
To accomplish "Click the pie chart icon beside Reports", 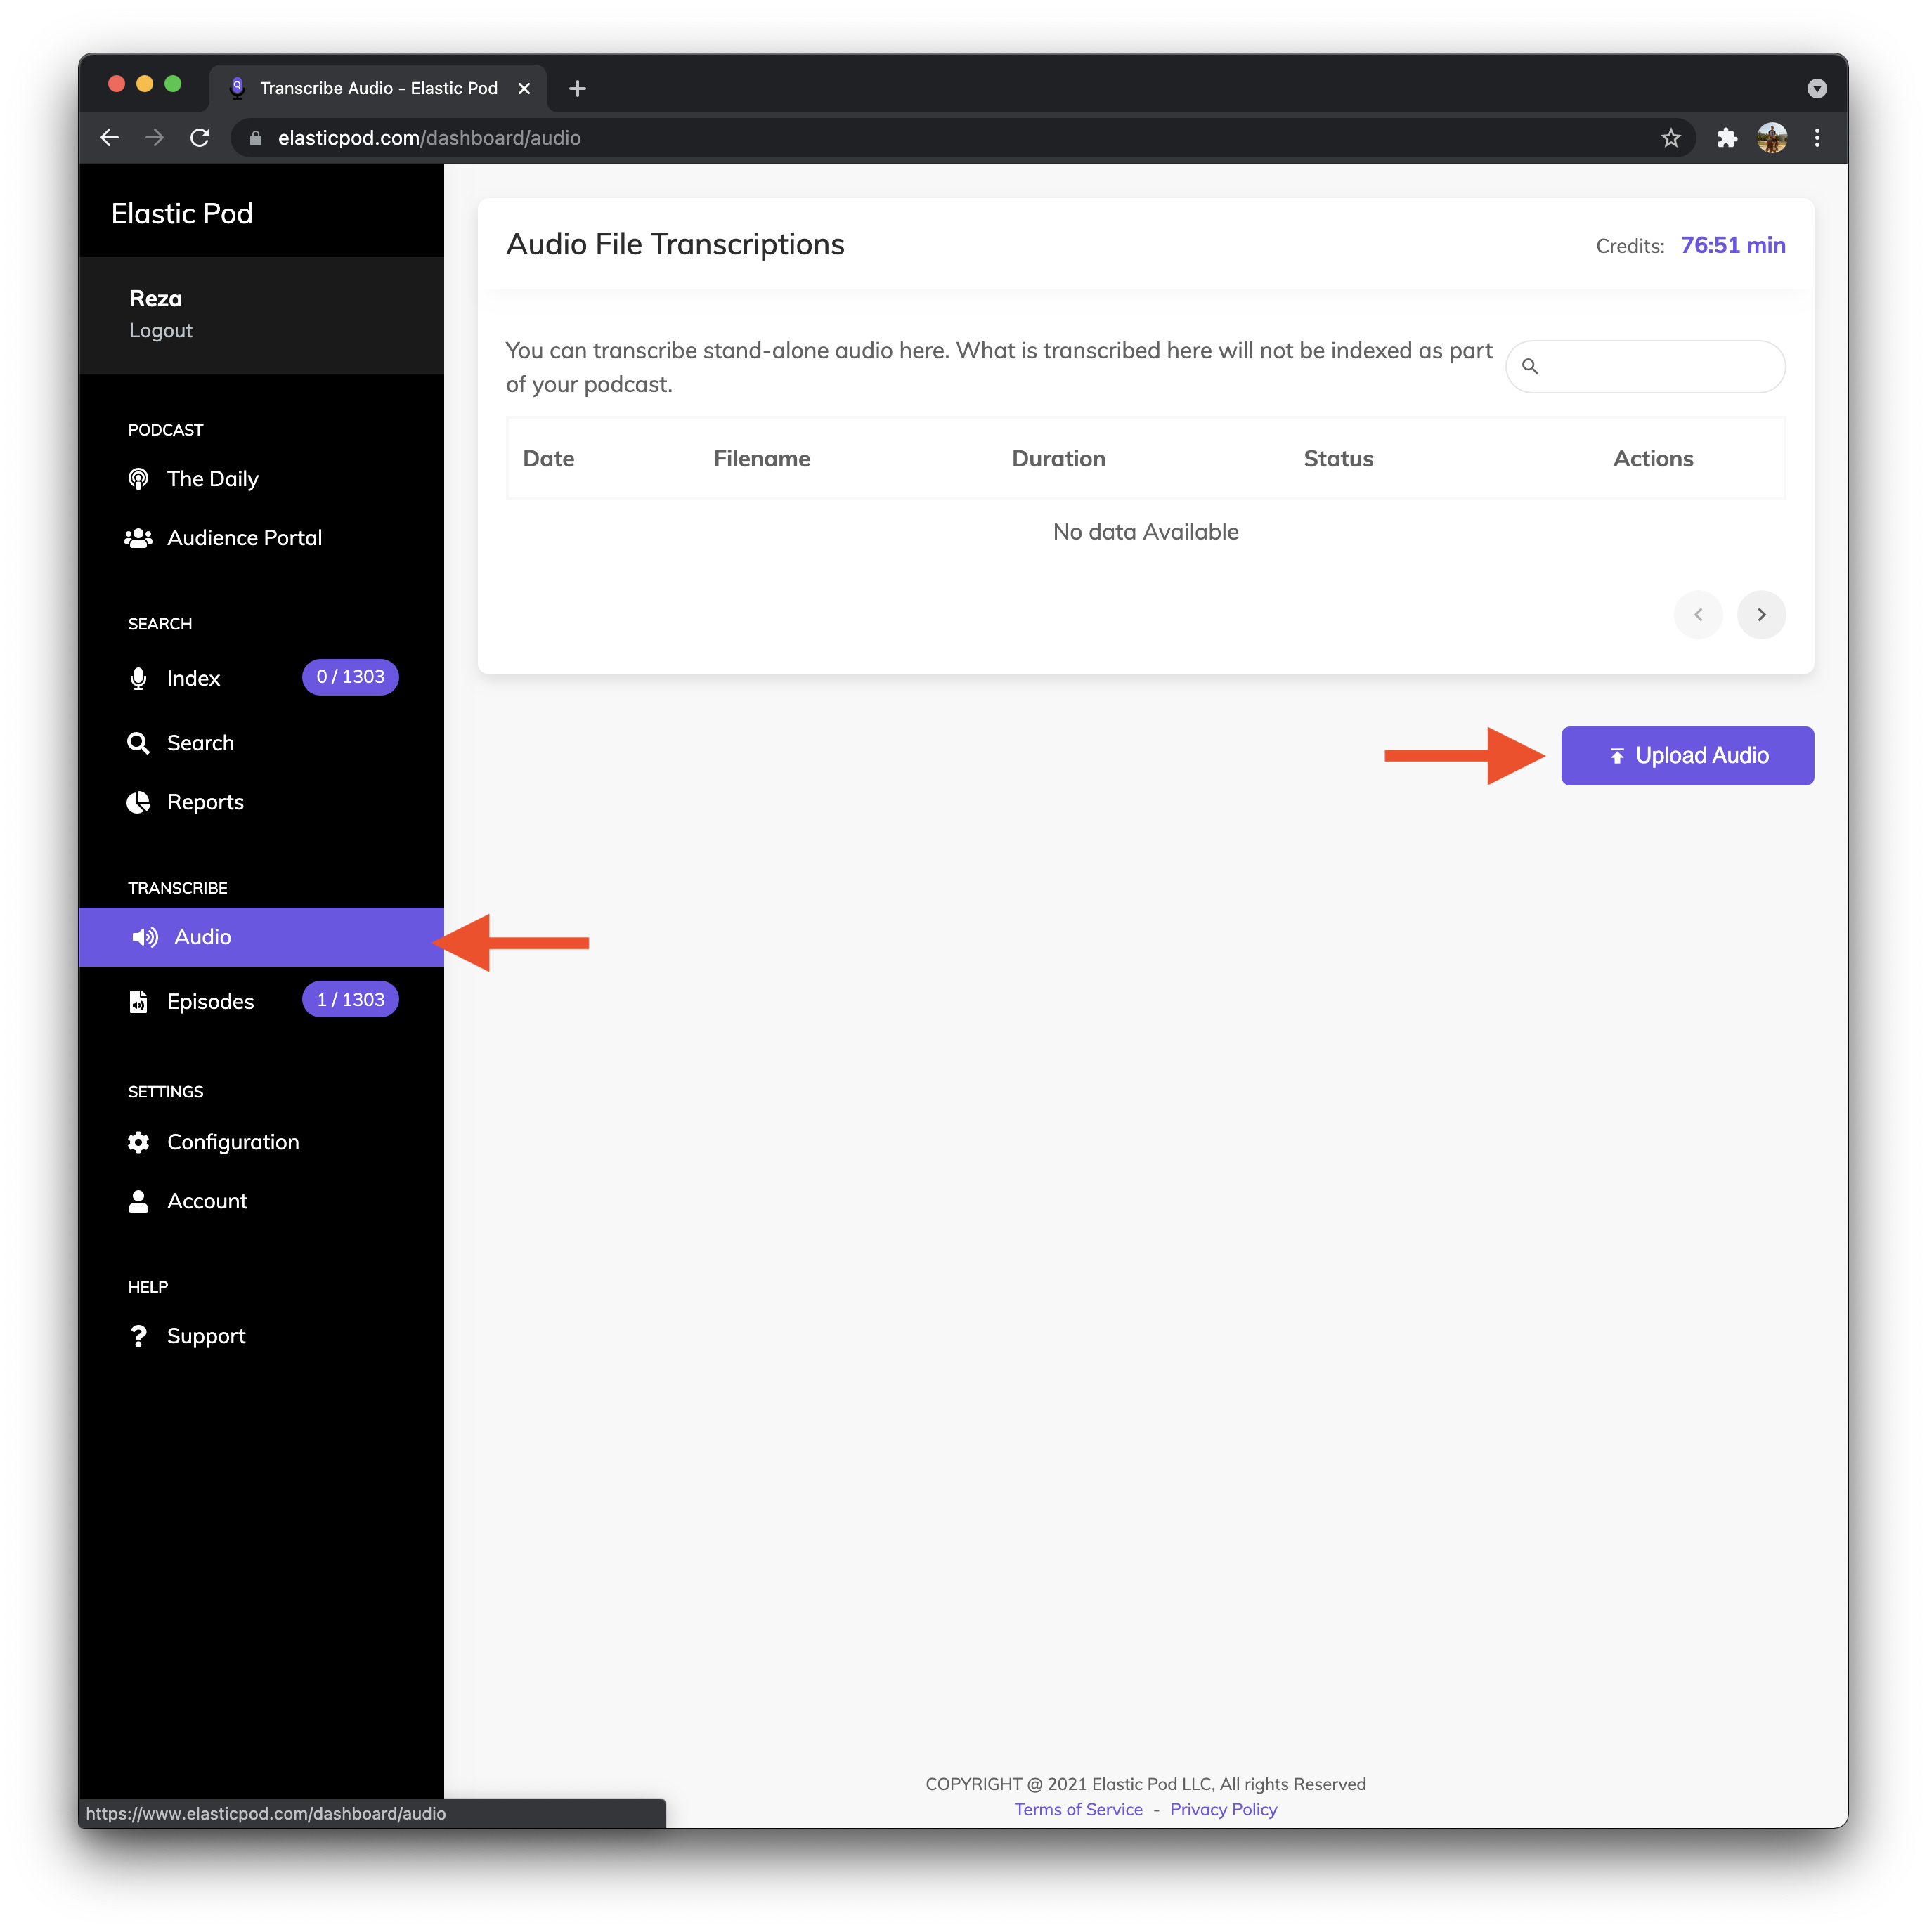I will 139,802.
